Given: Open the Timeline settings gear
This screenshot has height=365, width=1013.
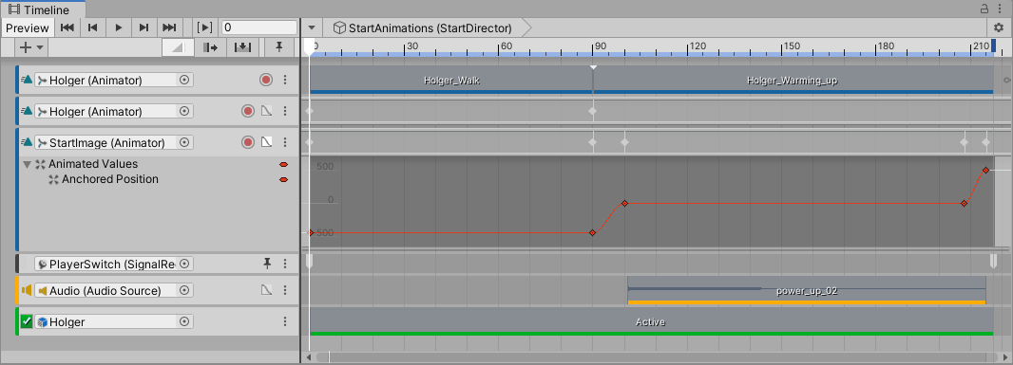Looking at the screenshot, I should [999, 27].
